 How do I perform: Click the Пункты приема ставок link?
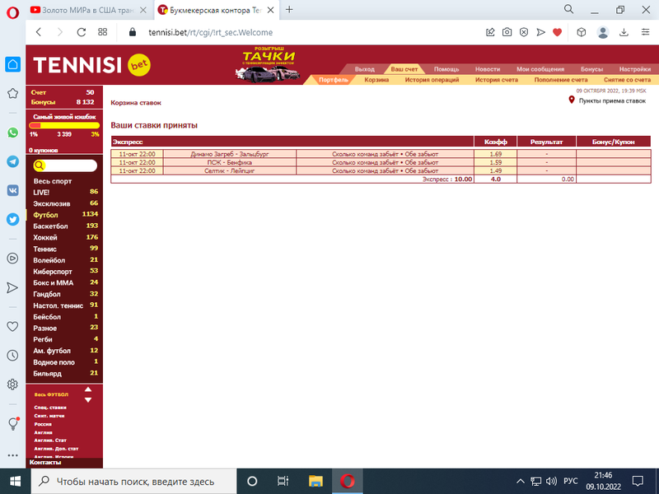point(611,100)
